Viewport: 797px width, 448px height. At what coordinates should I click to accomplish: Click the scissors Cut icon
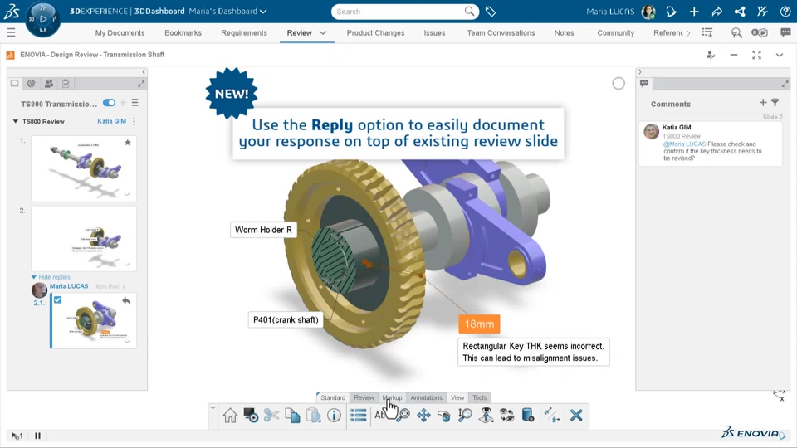pyautogui.click(x=271, y=416)
